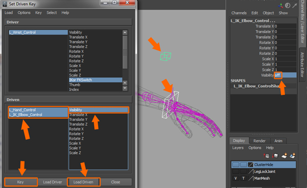
Task: Open the Help menu in Set Driven Key
Action: [65, 13]
